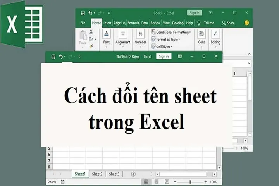Click Undo arrow in Book1 window
Viewport: 279px width, 186px height.
point(90,13)
